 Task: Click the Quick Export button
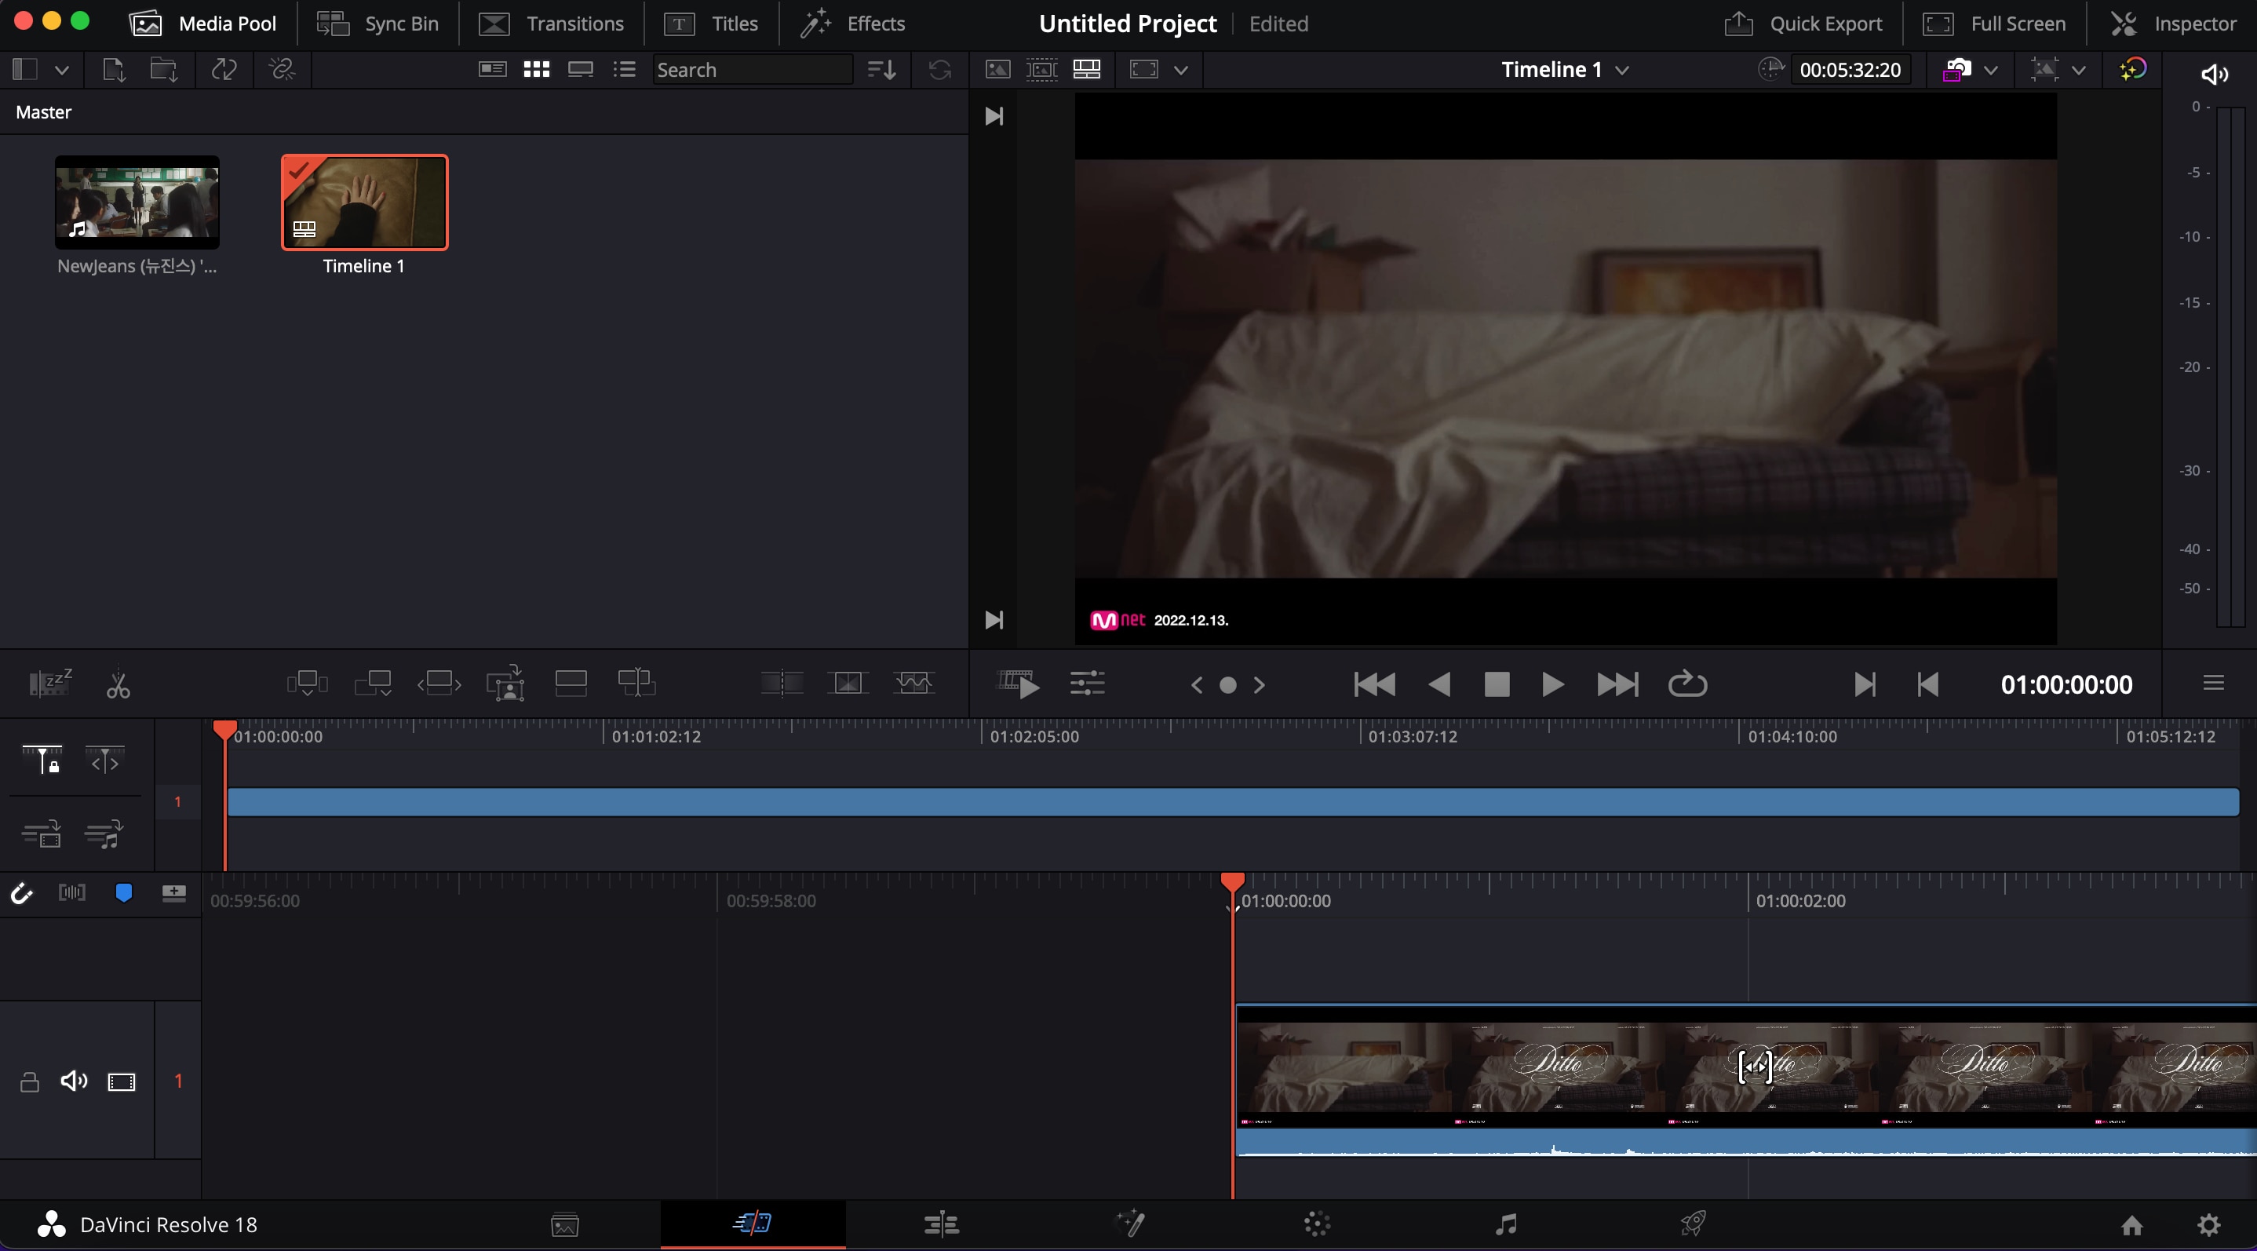(1803, 24)
